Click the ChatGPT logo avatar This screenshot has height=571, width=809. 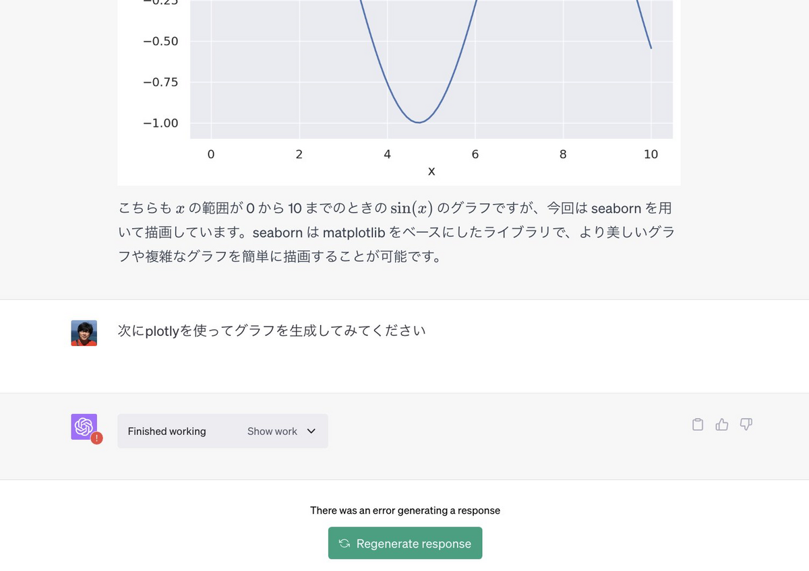click(84, 427)
